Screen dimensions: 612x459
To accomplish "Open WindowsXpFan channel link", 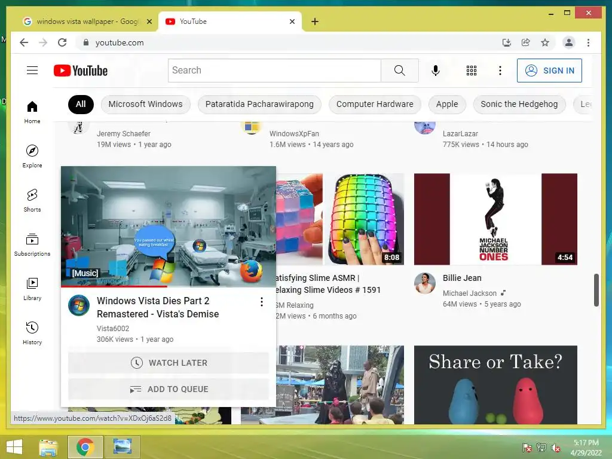I will (x=294, y=133).
